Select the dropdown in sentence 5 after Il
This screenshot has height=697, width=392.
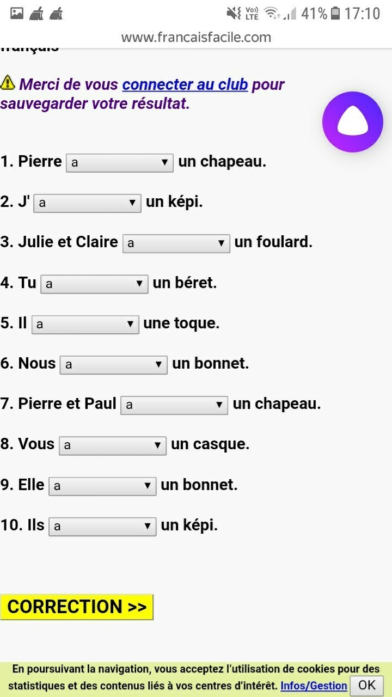(x=85, y=324)
